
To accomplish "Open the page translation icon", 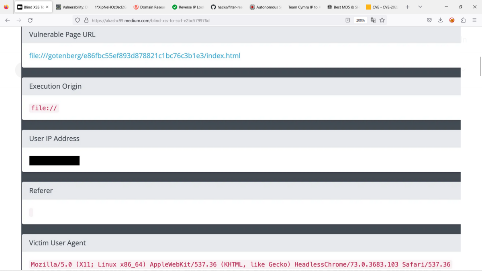I will pos(373,20).
